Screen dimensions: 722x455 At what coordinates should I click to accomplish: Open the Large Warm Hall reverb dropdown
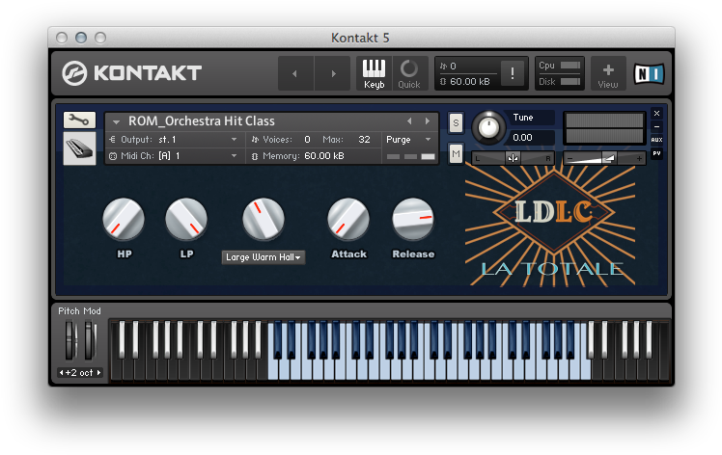263,257
